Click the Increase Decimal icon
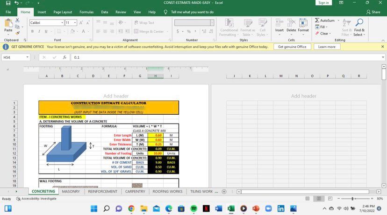 tap(204, 31)
